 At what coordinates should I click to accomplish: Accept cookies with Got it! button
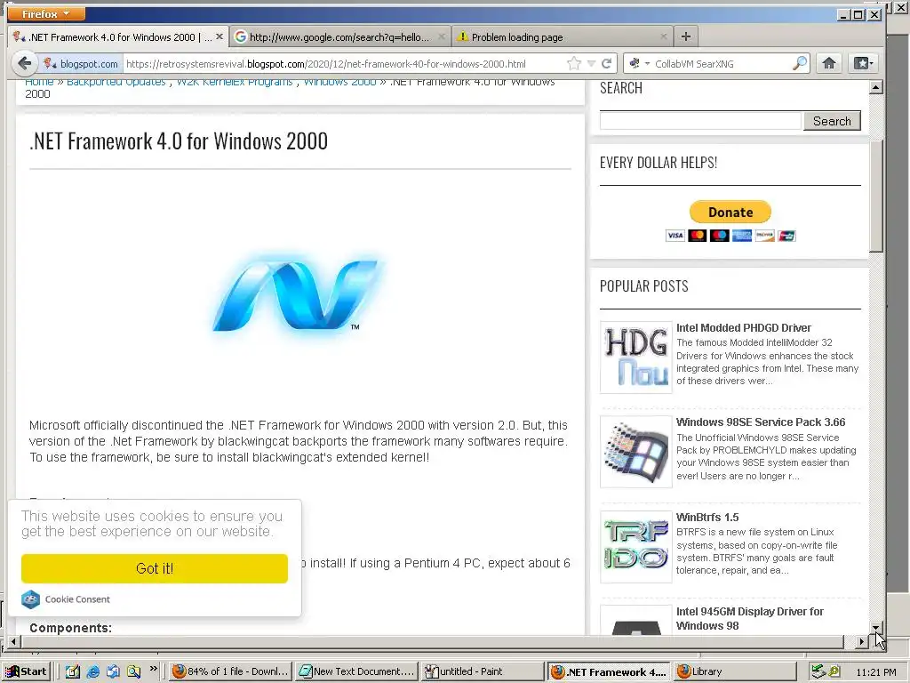tap(155, 568)
